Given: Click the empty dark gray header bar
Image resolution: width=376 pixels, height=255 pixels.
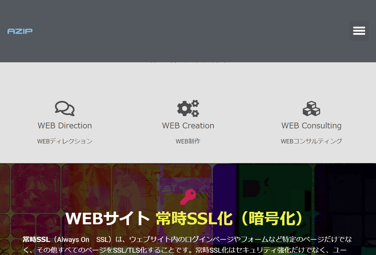Looking at the screenshot, I should pyautogui.click(x=188, y=31).
